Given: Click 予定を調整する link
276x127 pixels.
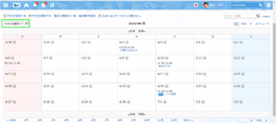Looking at the screenshot, I should click(40, 16).
